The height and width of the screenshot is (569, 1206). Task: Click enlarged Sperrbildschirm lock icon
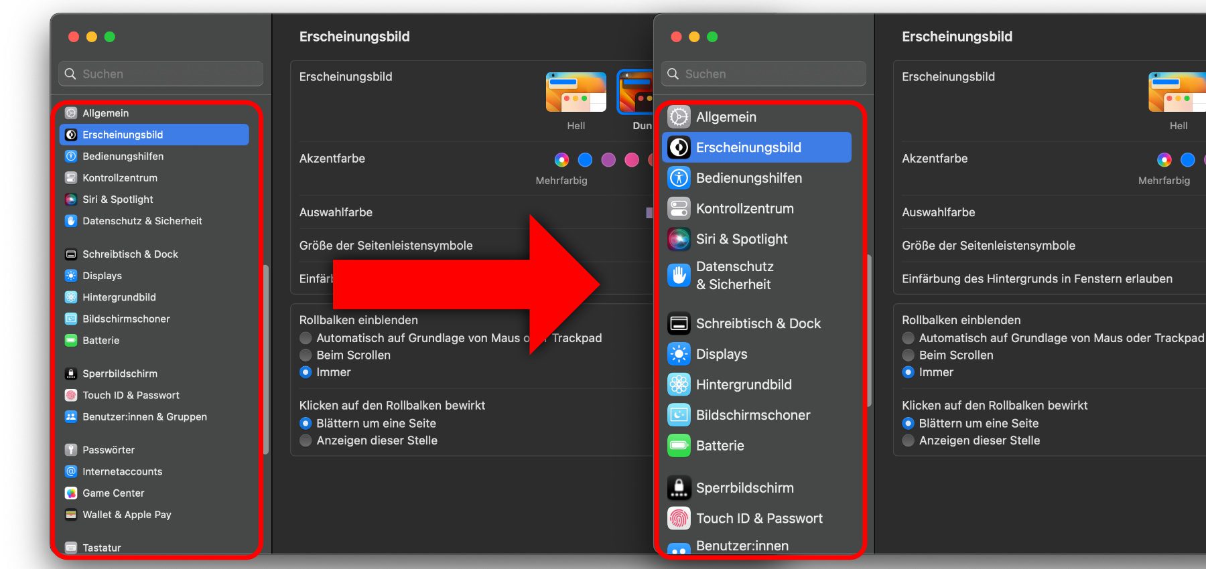679,488
